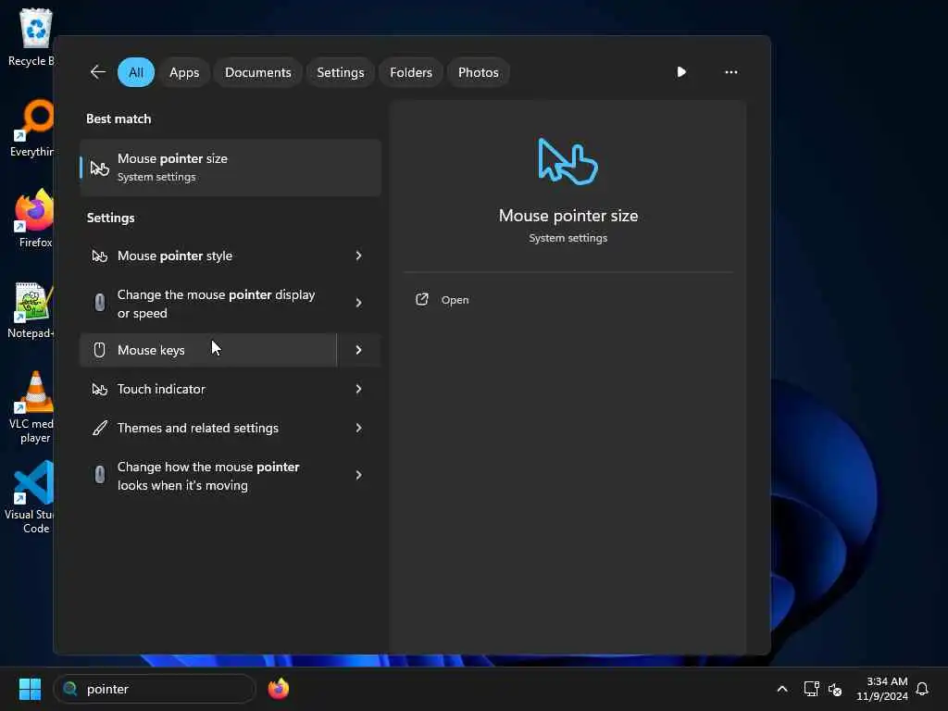Screen dimensions: 948x711
Task: Click icon beside Change how the mouse pointer looks
Action: pyautogui.click(x=100, y=475)
